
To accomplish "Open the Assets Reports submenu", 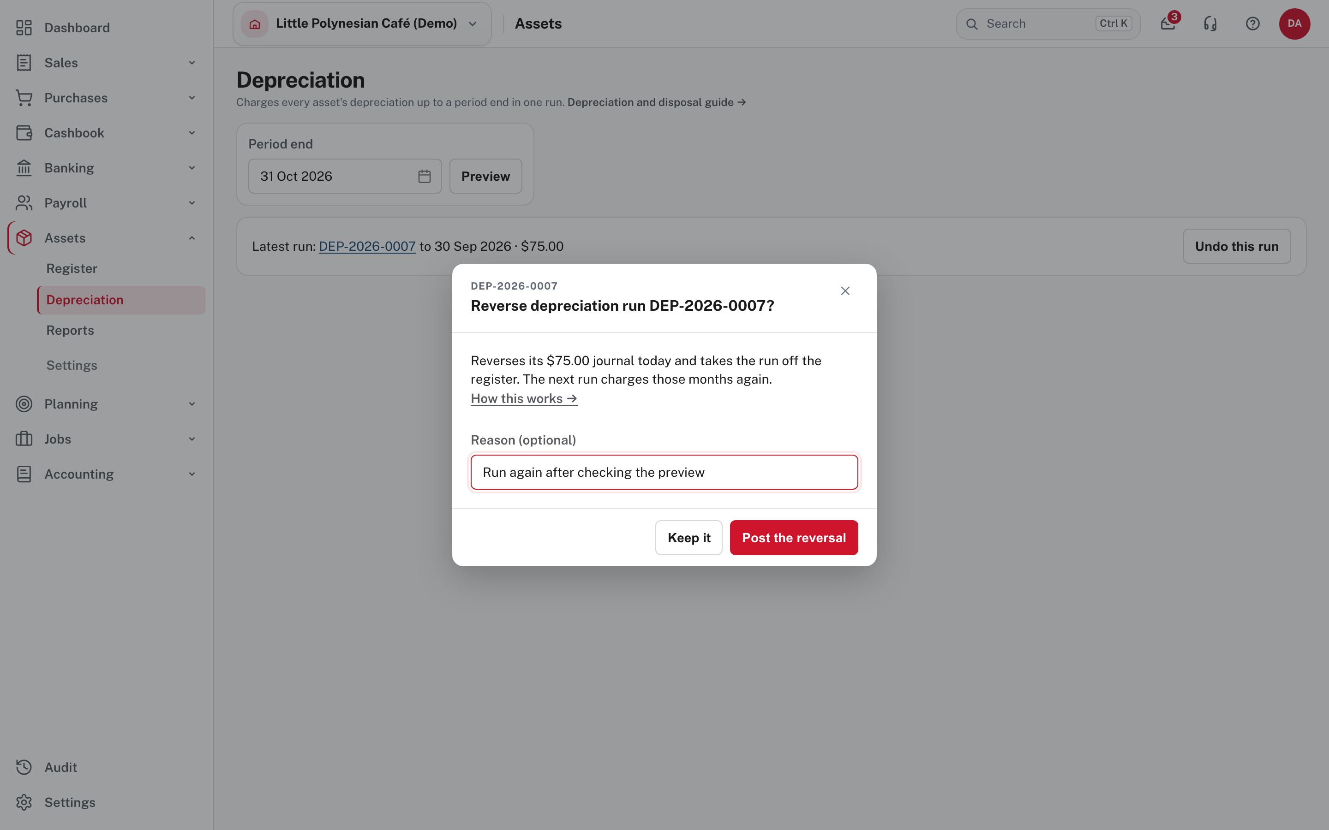I will [x=70, y=331].
